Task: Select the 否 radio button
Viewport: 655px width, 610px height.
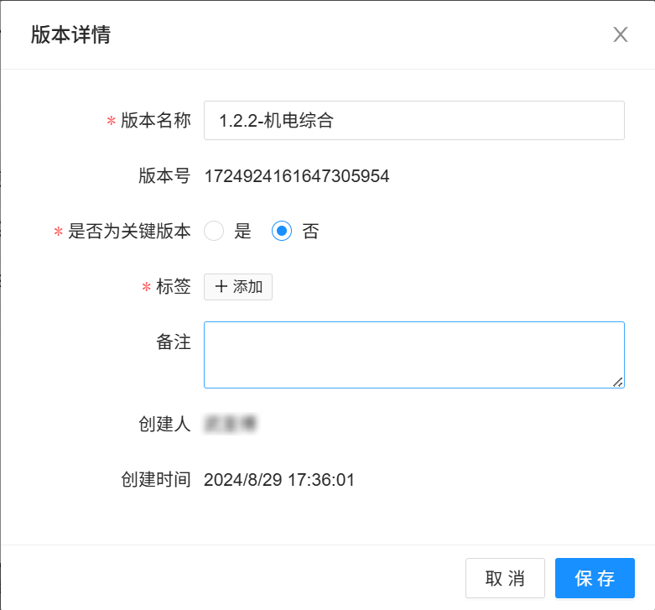Action: 282,231
